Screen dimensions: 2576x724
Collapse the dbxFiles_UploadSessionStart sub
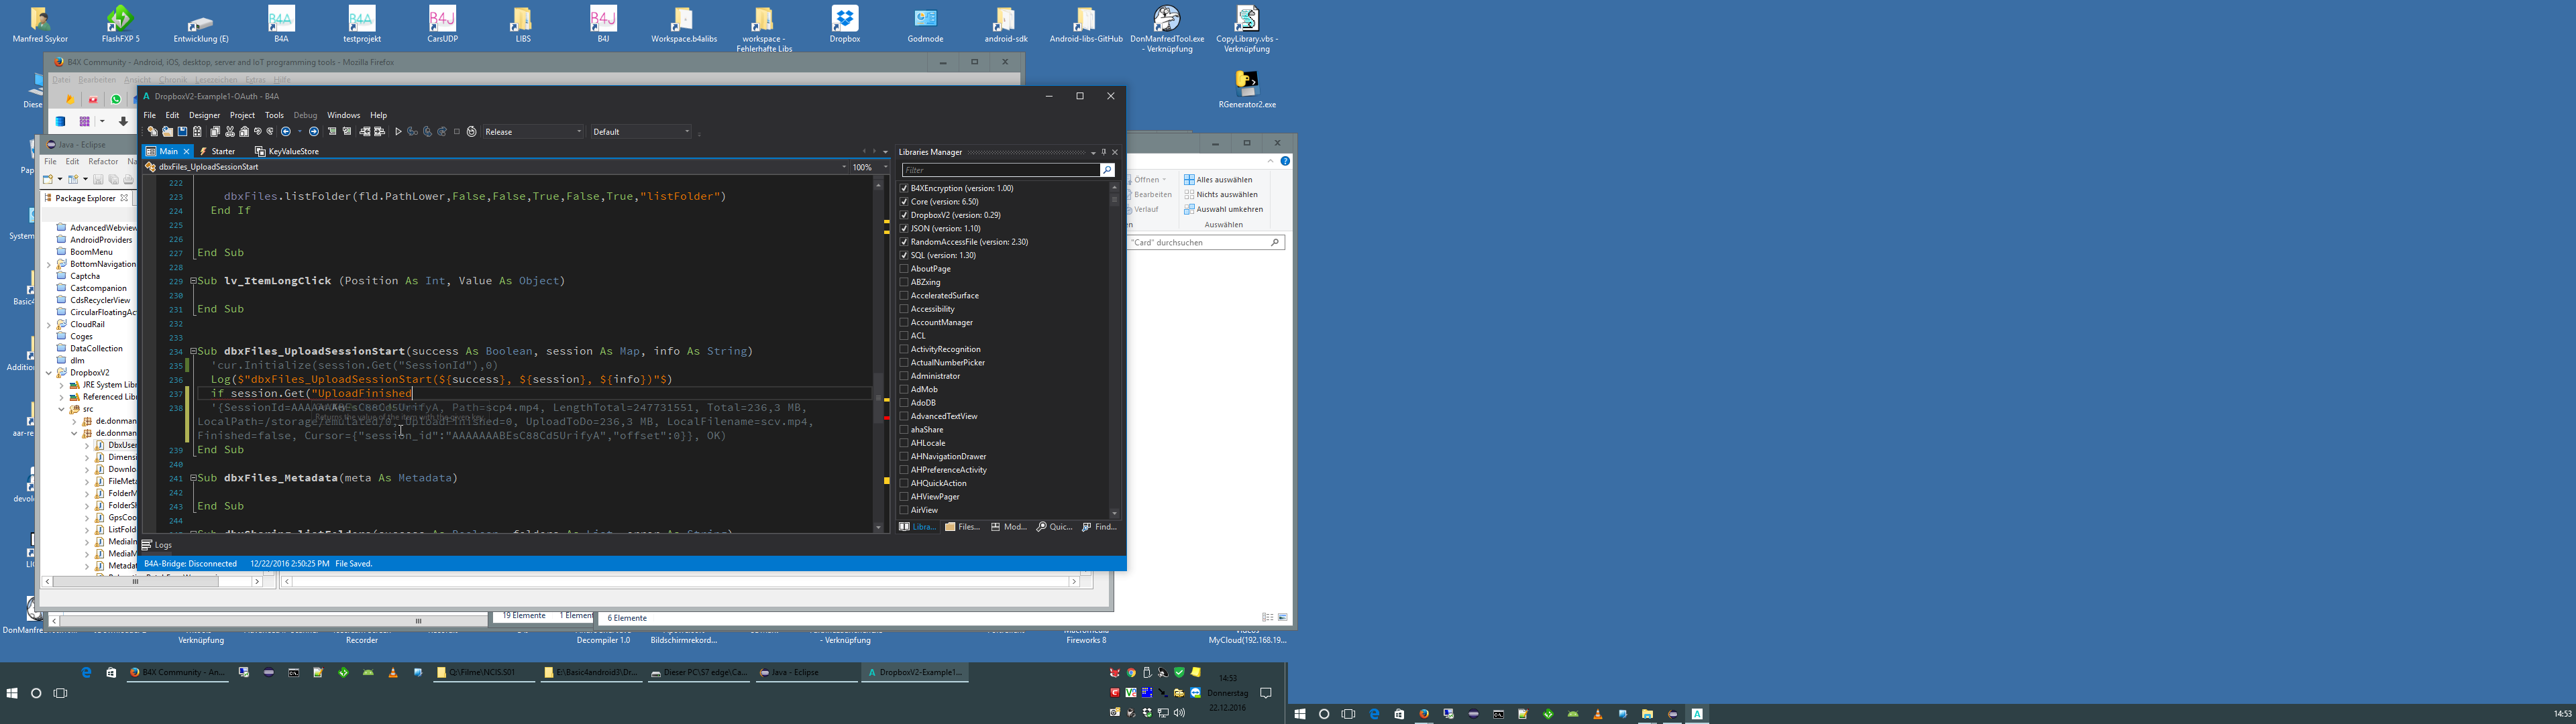click(x=193, y=352)
